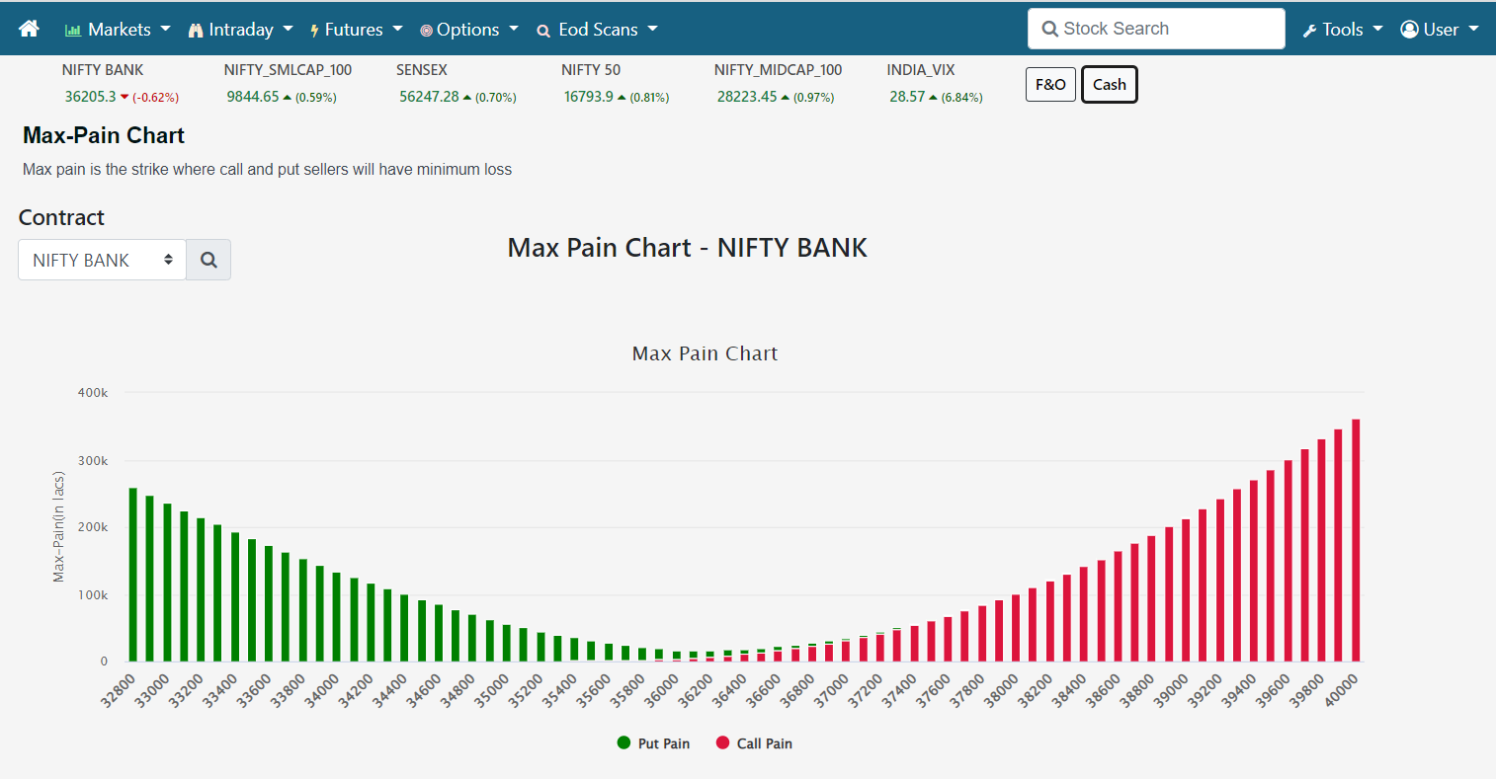Click the green bar at strike 32800
Viewport: 1496px width, 779px height.
tap(132, 575)
